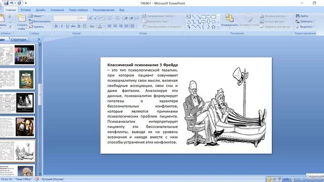Center the paragraph text
This screenshot has width=324, height=182.
click(x=115, y=26)
